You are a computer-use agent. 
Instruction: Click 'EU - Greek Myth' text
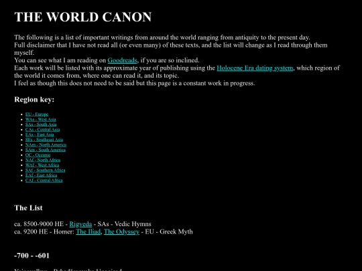point(169,232)
